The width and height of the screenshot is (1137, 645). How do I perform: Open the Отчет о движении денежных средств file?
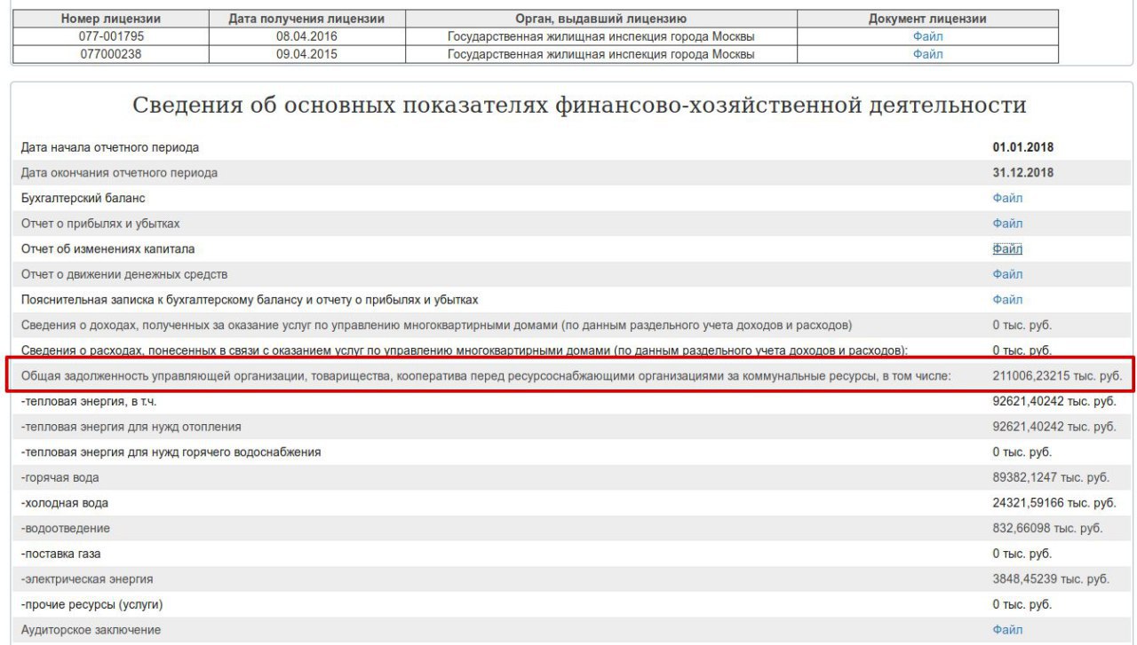(1007, 274)
